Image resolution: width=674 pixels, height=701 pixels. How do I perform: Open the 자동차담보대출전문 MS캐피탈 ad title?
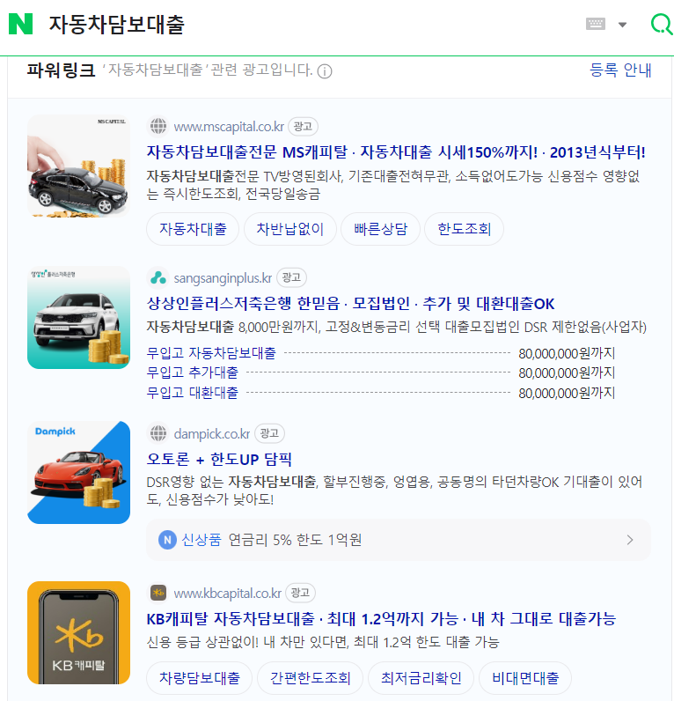click(396, 152)
